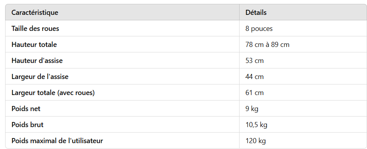The height and width of the screenshot is (149, 367).
Task: Click the 44 cm value cell
Action: coord(255,77)
